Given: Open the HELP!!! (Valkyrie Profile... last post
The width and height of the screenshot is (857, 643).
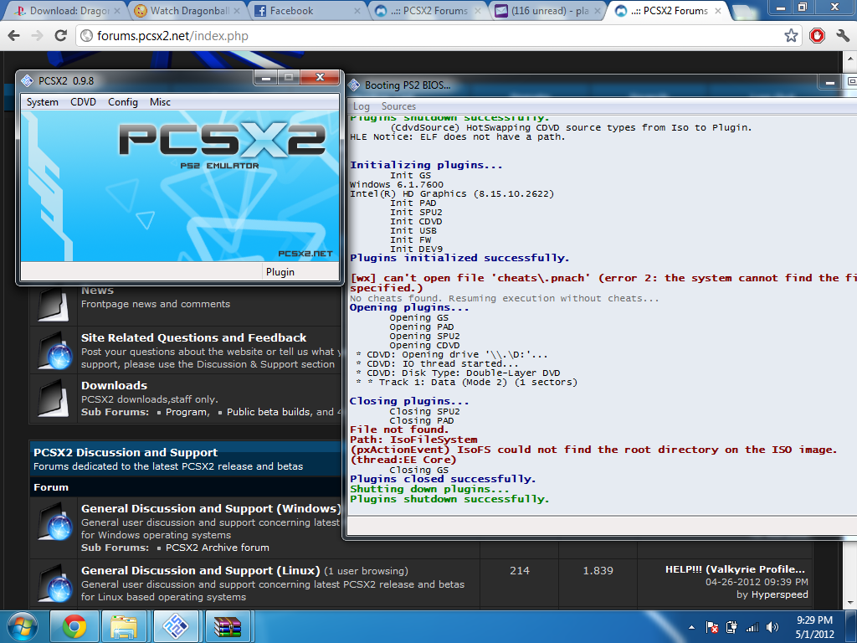Looking at the screenshot, I should [x=735, y=569].
